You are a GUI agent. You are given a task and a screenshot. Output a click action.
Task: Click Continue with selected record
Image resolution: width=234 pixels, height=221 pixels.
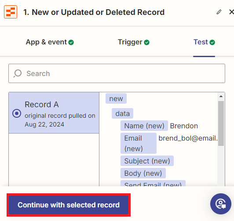click(69, 205)
